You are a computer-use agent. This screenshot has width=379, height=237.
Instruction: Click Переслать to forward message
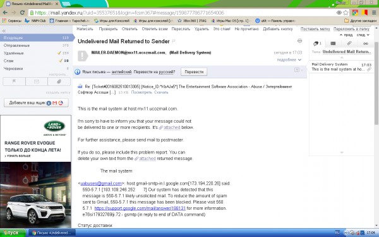click(x=181, y=29)
